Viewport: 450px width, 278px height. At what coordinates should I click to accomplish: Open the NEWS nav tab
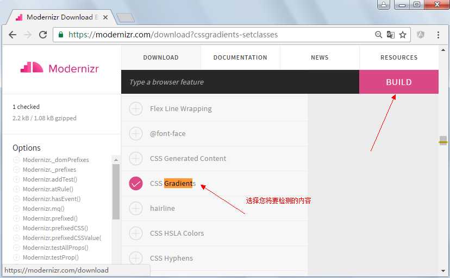320,57
